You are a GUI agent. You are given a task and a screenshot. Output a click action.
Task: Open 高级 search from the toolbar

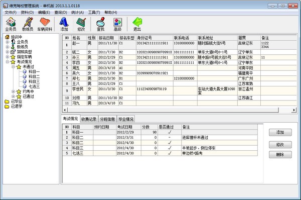(117, 24)
